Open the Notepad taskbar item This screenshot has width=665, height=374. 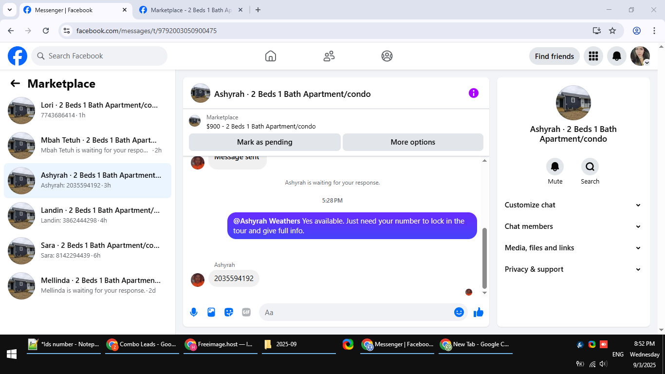pos(64,344)
